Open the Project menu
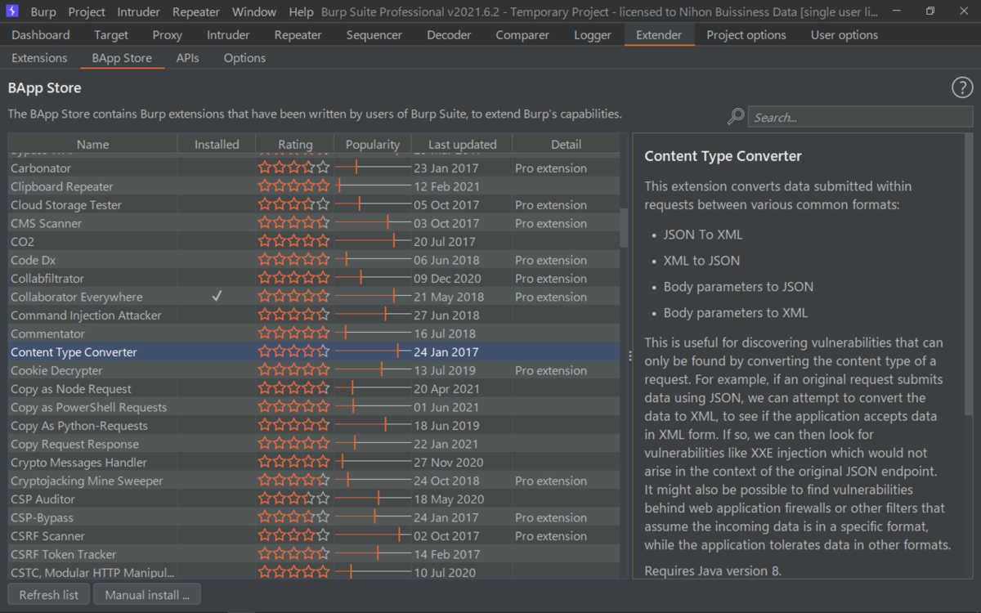Screen dimensions: 981x613 [87, 12]
